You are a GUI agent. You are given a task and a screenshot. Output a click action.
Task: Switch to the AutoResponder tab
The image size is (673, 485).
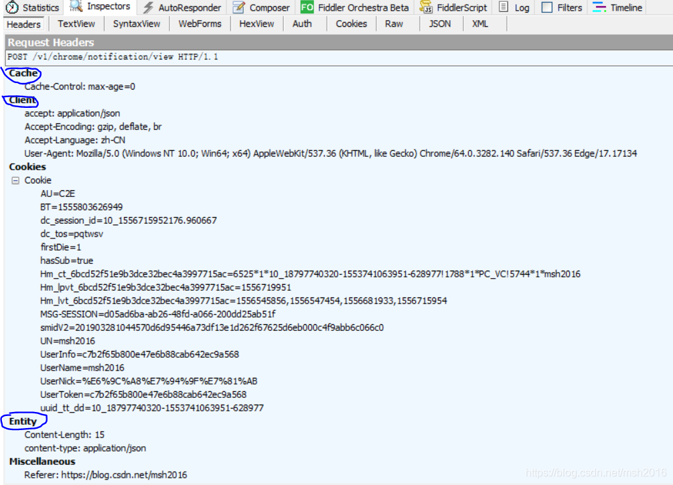(x=182, y=8)
